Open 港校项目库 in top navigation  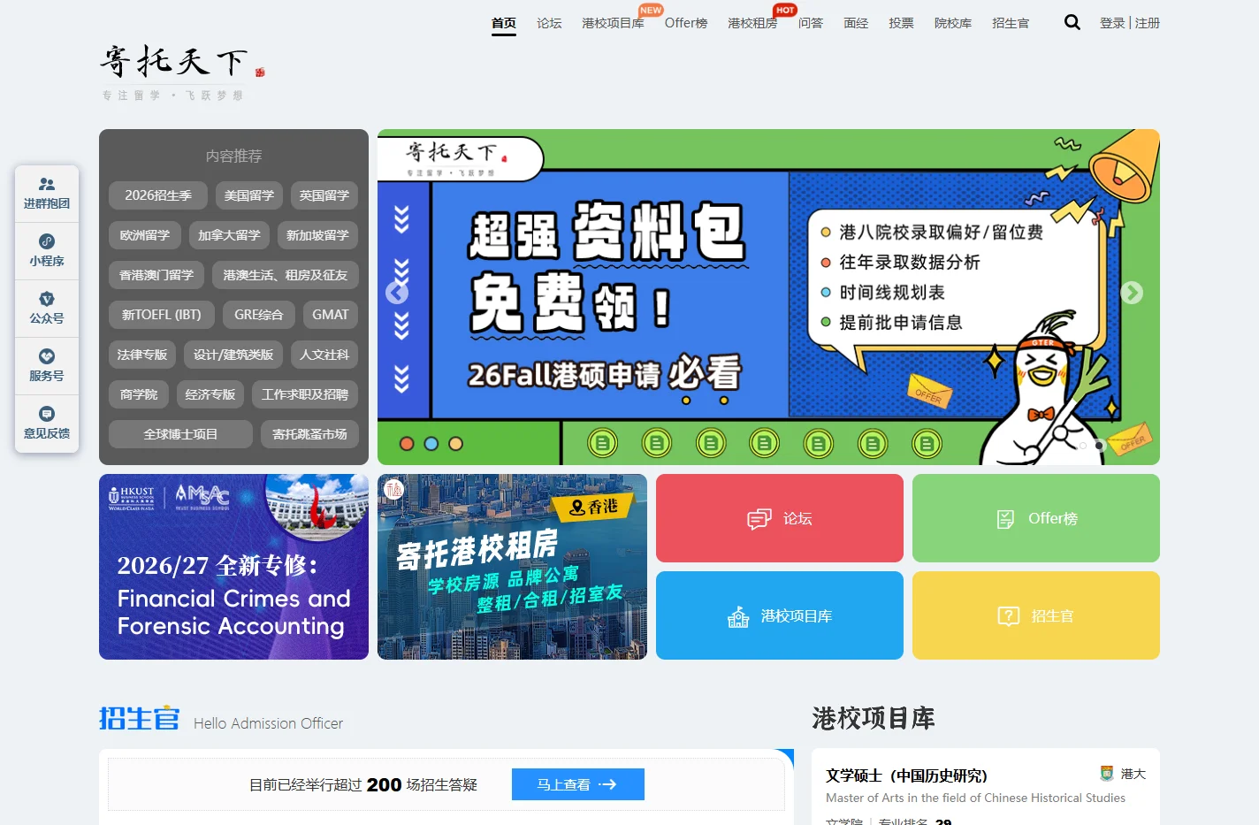[x=613, y=23]
